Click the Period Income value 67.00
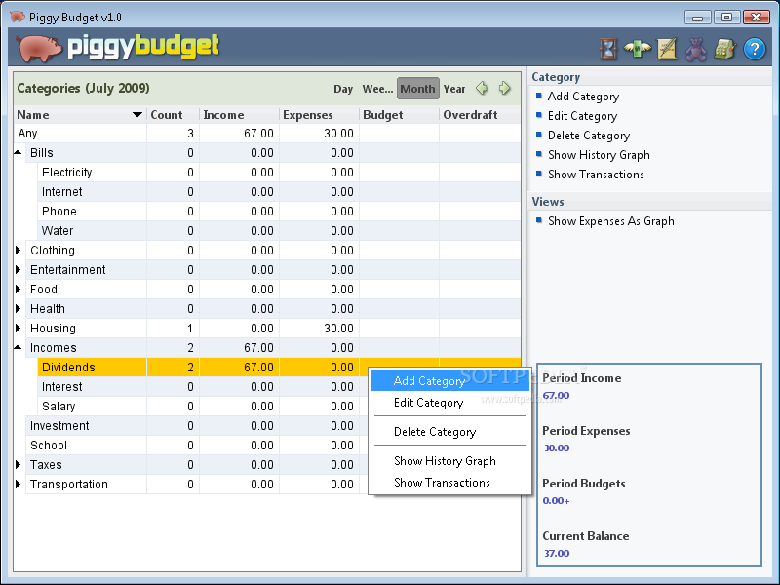Image resolution: width=780 pixels, height=585 pixels. (556, 396)
